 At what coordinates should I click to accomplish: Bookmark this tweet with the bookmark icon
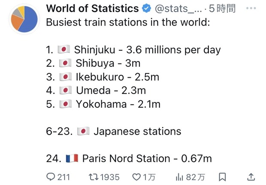click(222, 177)
